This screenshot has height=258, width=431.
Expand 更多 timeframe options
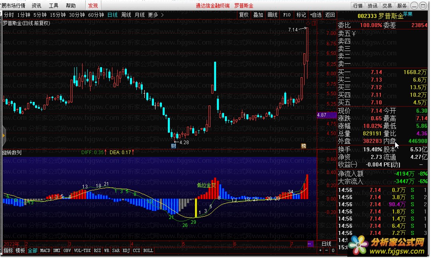[x=155, y=15]
